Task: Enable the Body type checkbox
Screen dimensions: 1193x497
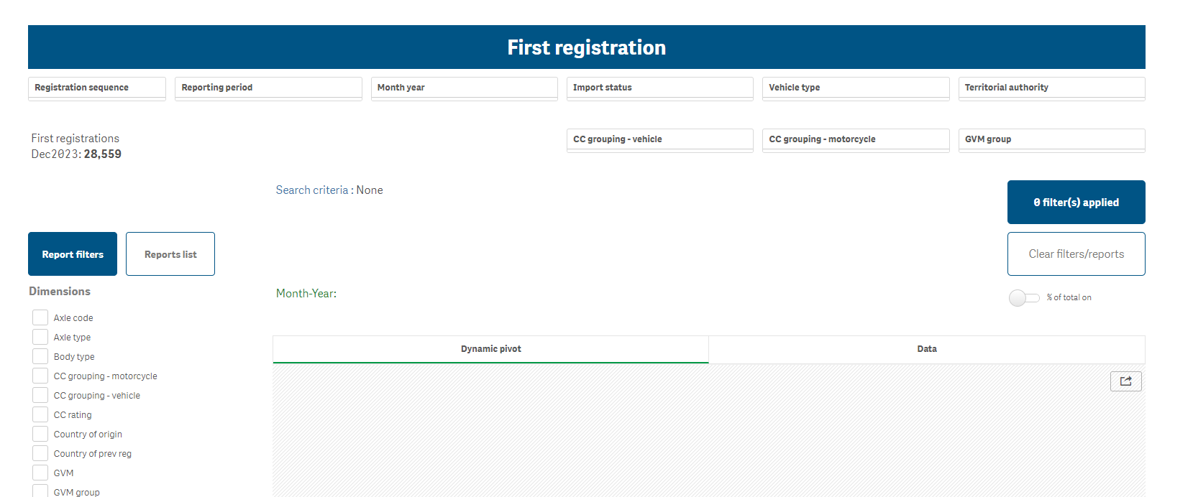Action: [x=40, y=356]
